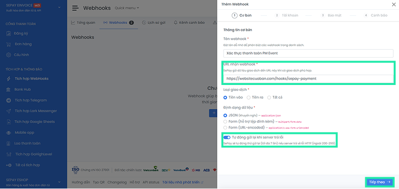Switch to the Lịch sử gửi tab
Screen dimensions: 399x189
154,22
